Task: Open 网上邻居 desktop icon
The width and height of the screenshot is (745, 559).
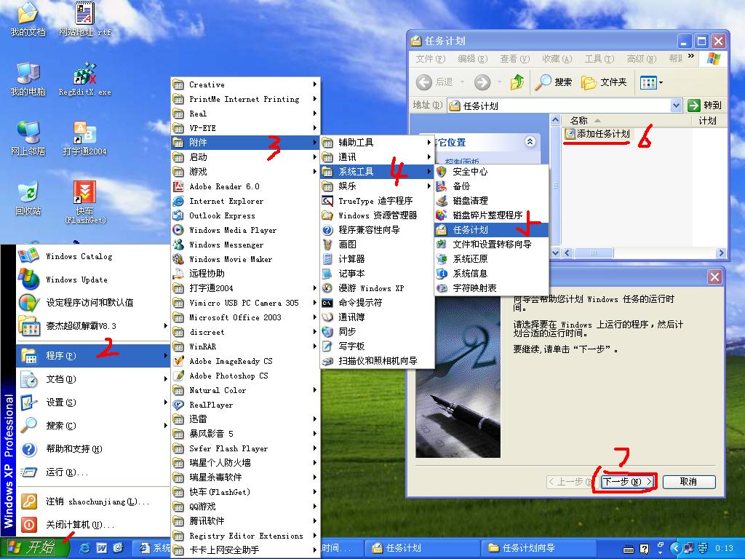Action: (x=28, y=138)
